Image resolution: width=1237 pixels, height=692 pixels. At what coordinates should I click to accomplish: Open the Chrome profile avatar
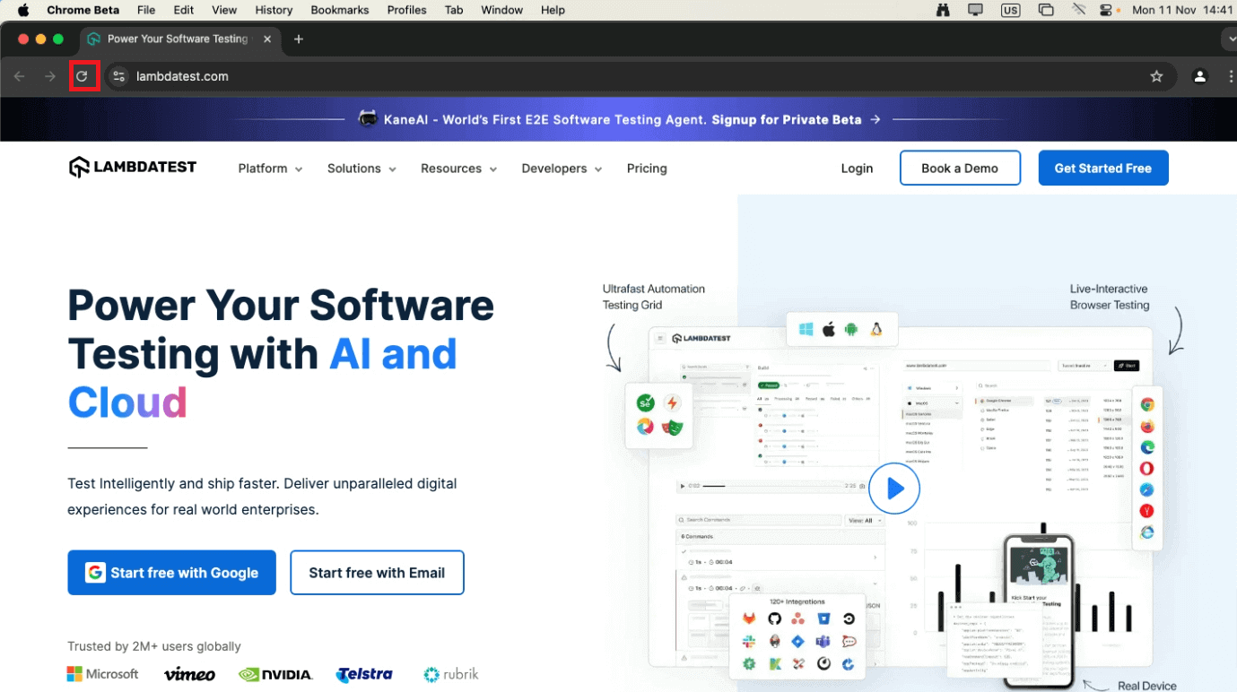[x=1199, y=76]
